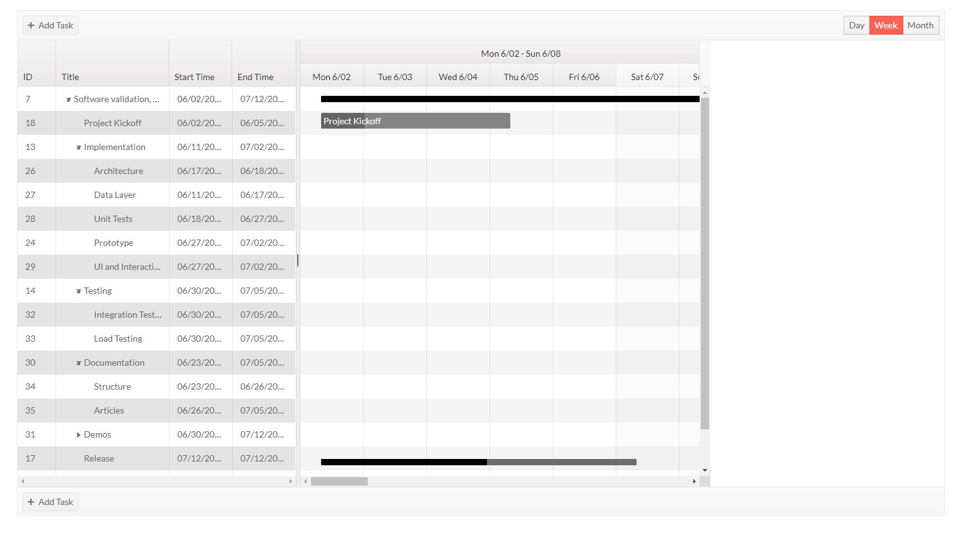Collapse the Implementation subtree
This screenshot has width=974, height=534.
(80, 147)
